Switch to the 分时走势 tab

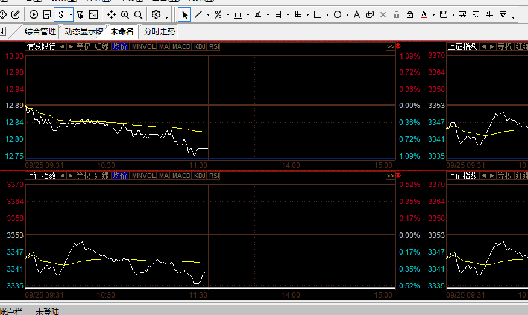pos(160,31)
